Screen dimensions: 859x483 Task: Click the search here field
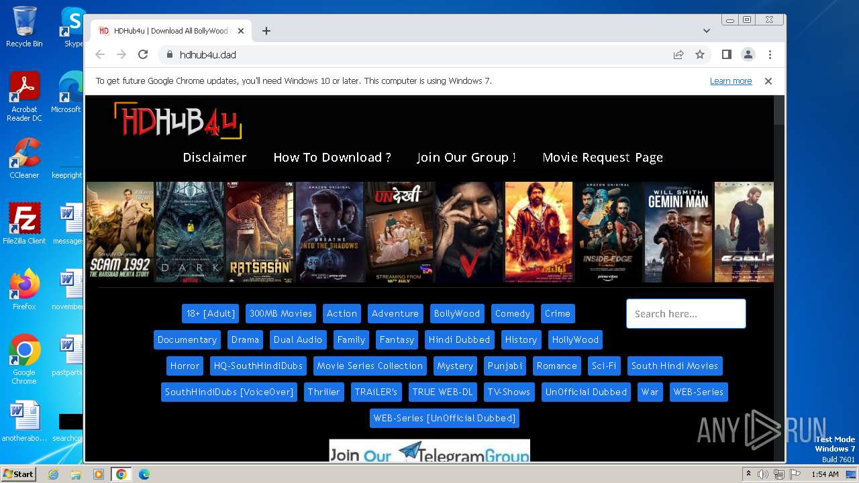pos(686,313)
